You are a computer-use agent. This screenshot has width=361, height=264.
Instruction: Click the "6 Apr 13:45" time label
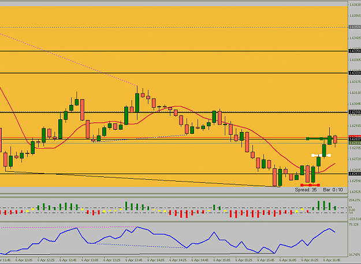(x=134, y=260)
